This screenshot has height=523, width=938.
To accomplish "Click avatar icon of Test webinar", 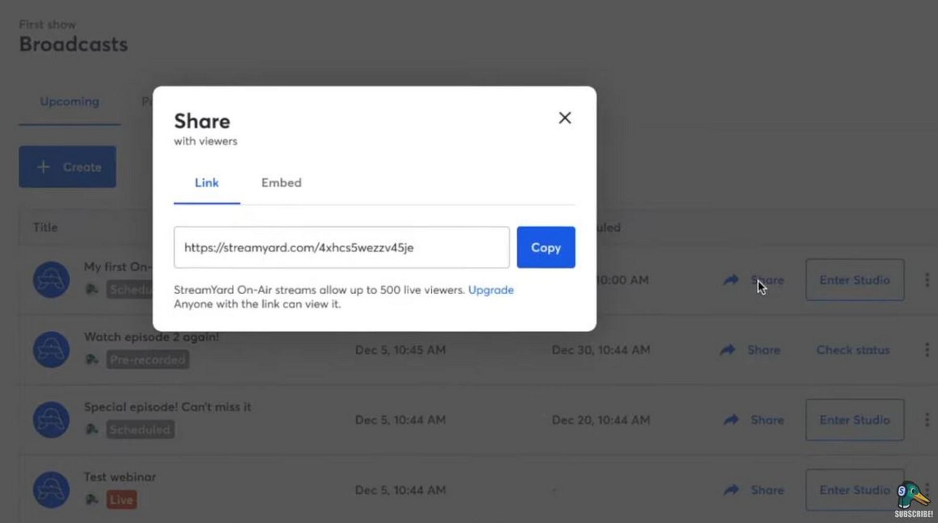I will (51, 490).
